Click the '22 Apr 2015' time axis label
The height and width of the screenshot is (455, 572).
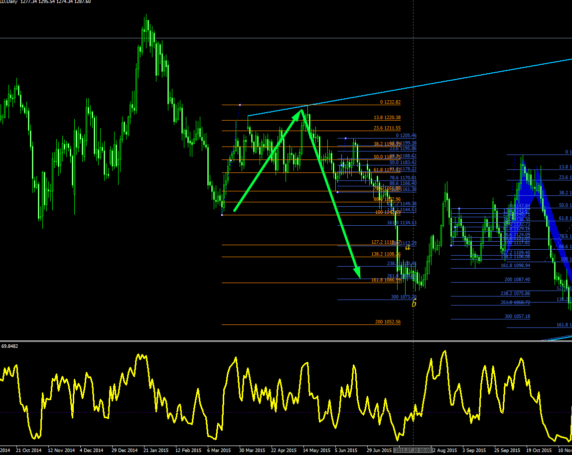tap(284, 450)
